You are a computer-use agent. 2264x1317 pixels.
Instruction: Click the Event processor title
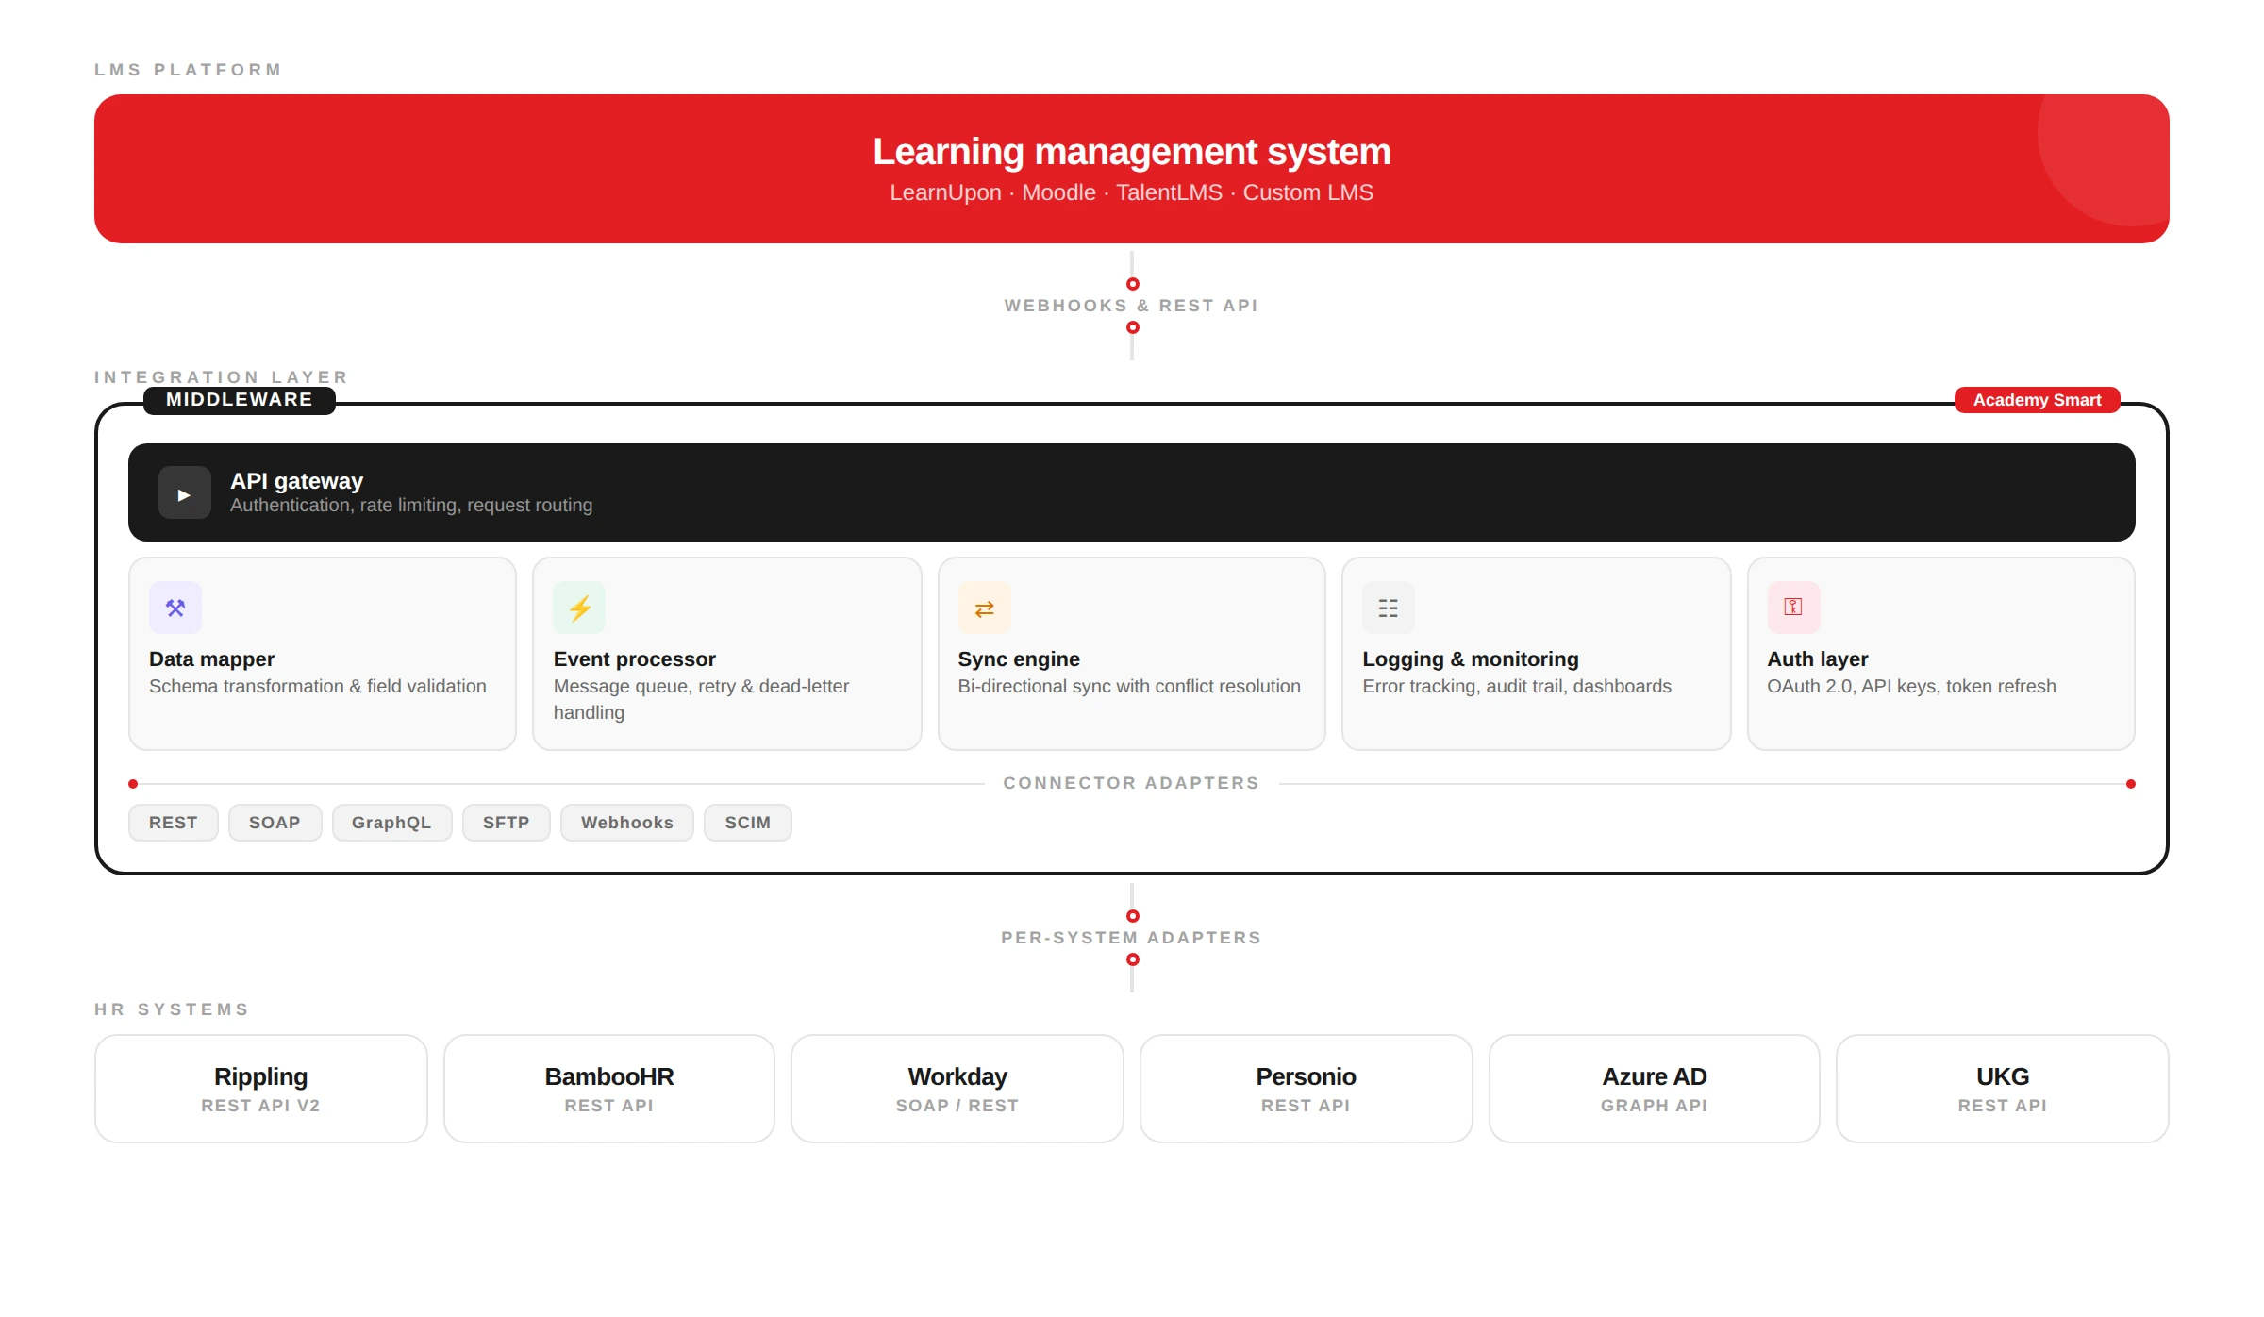tap(635, 659)
